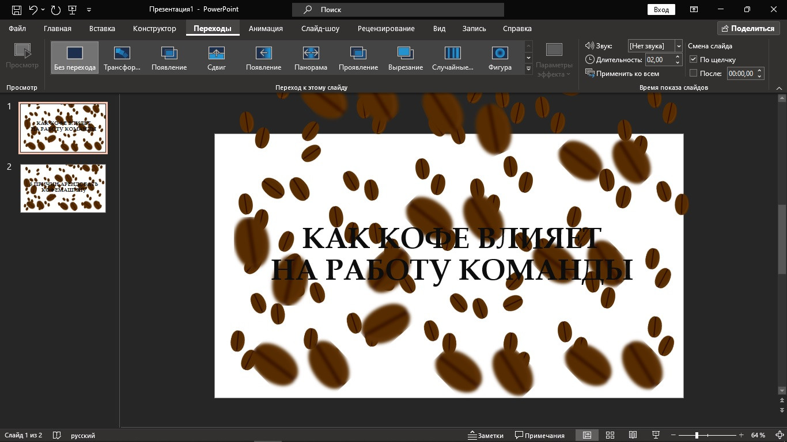This screenshot has width=787, height=442.
Task: Select the Трансформация transition icon
Action: (122, 54)
